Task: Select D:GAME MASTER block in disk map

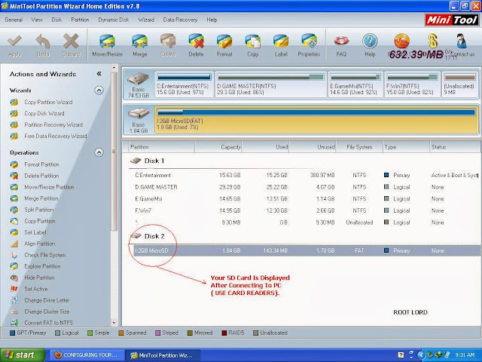Action: [270, 84]
